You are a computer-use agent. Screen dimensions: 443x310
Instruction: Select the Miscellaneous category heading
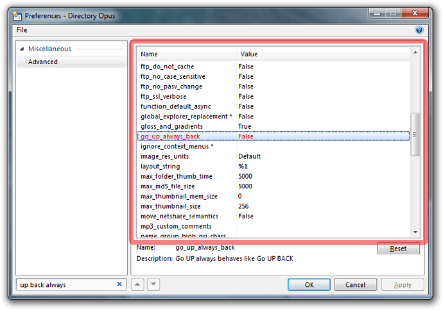tap(49, 49)
